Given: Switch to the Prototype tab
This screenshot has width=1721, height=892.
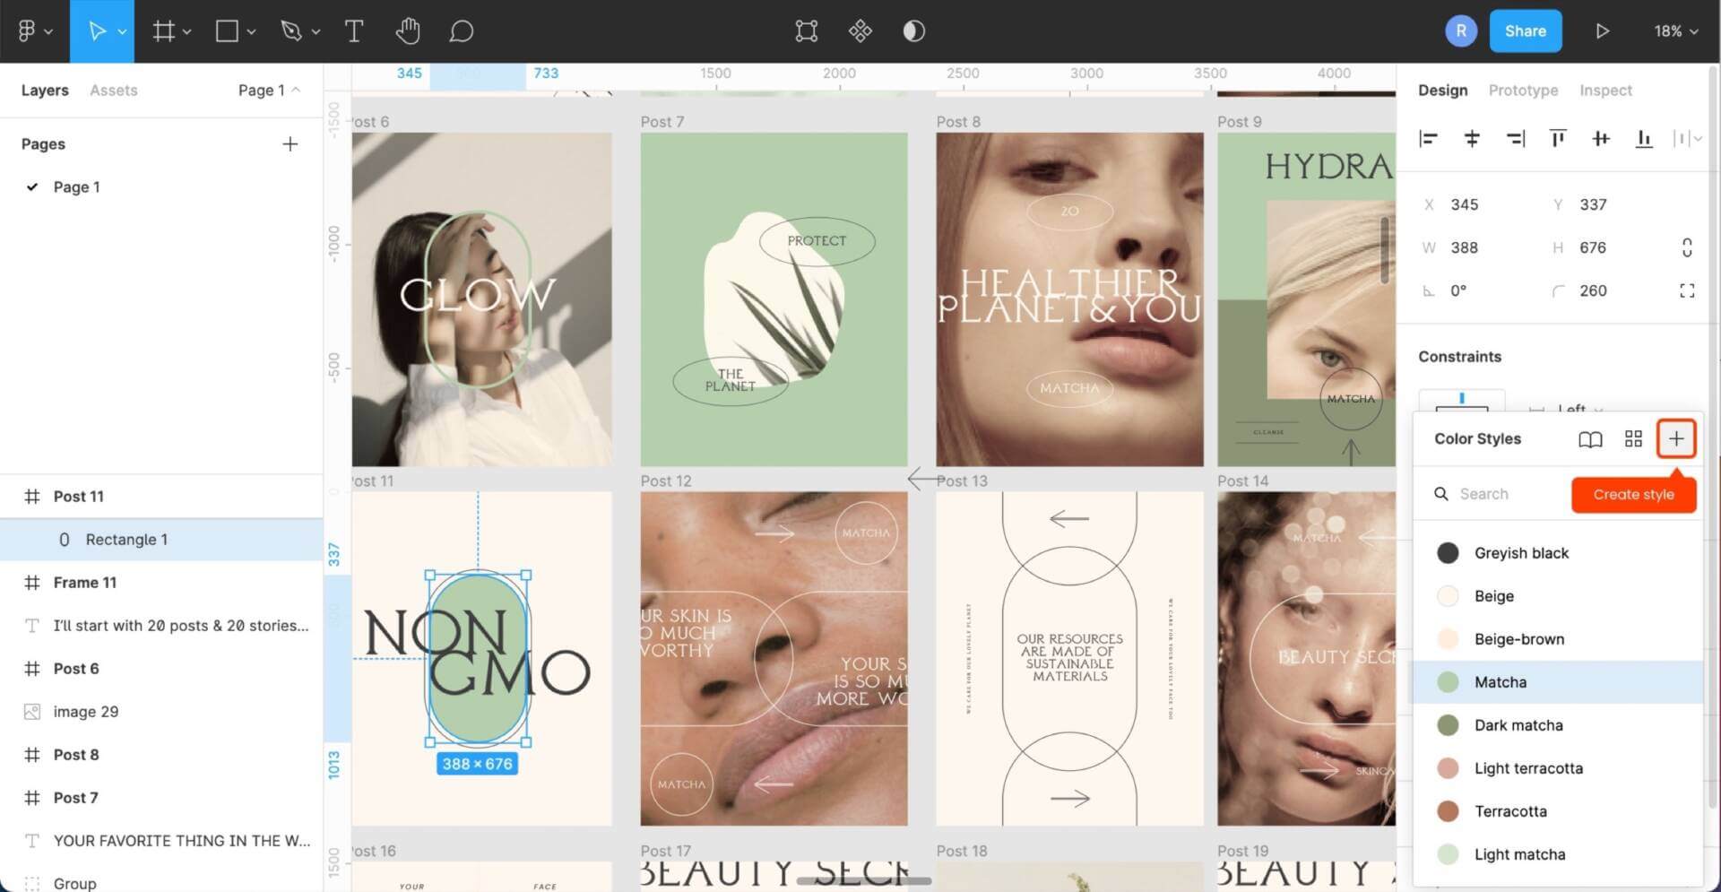Looking at the screenshot, I should 1523,90.
